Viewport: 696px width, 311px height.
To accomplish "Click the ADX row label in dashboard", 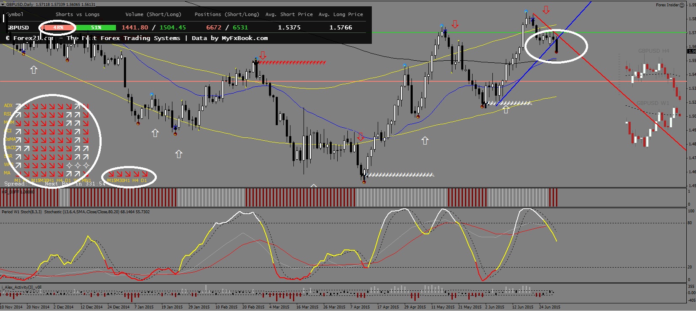I will 8,105.
